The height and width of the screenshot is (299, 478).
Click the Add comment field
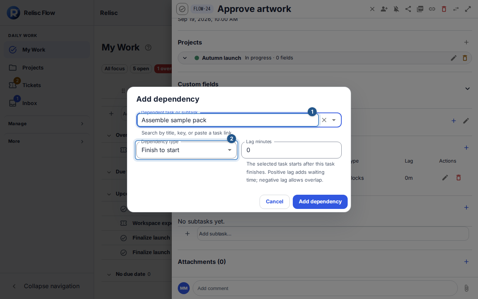(325, 288)
